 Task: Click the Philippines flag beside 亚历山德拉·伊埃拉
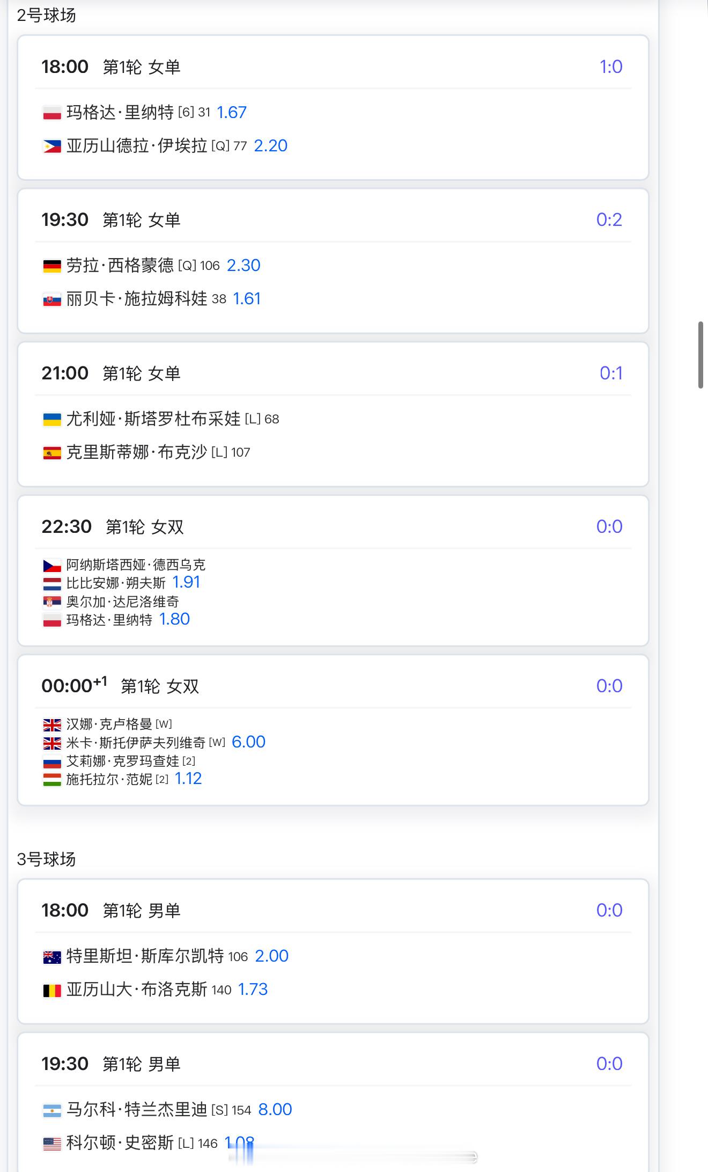[52, 146]
